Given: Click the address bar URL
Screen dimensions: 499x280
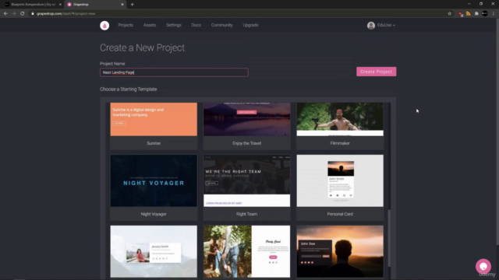Looking at the screenshot, I should point(65,14).
